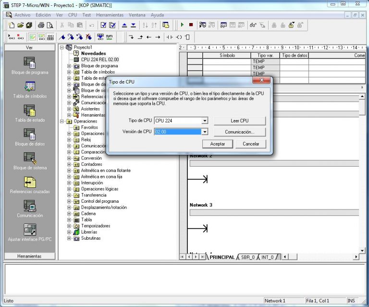Open Tipo de CPU dropdown

point(205,121)
